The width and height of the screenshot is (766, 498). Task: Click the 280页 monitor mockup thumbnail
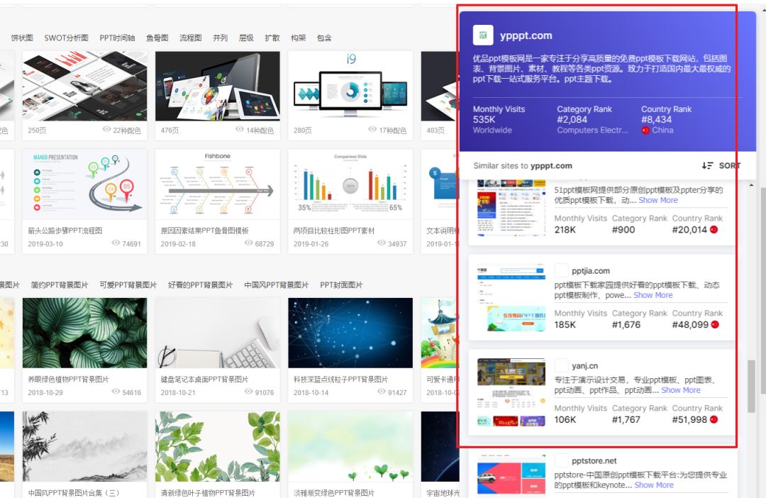pos(350,86)
